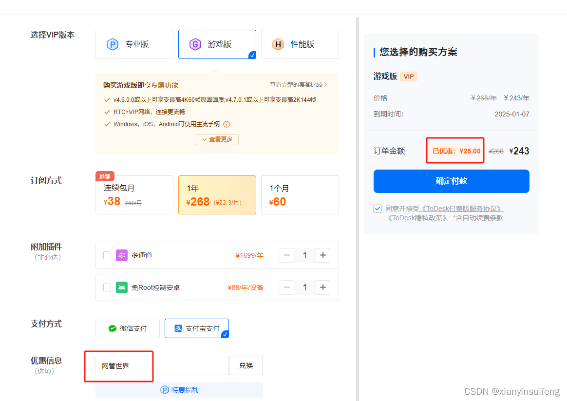Select the 性能版 VIP version
The height and width of the screenshot is (401, 567).
click(x=300, y=44)
